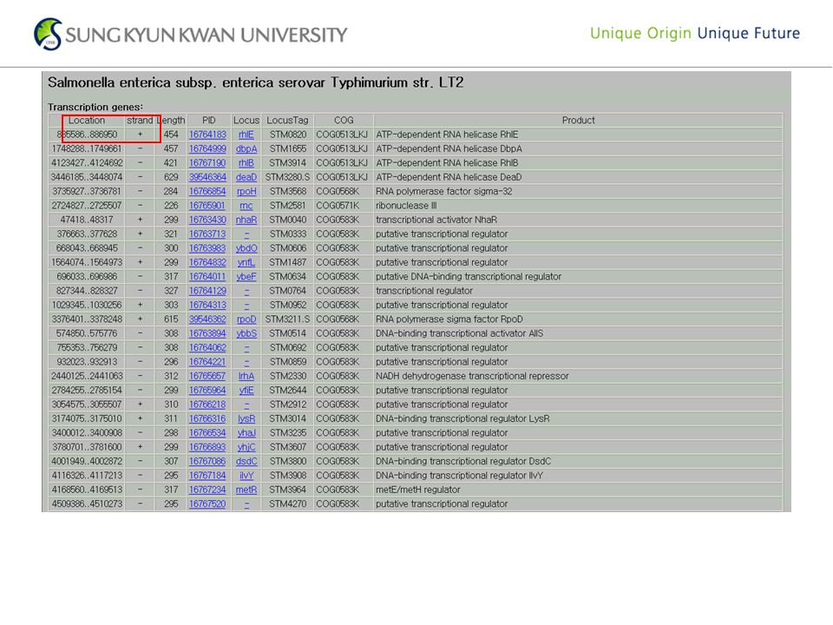Image resolution: width=833 pixels, height=625 pixels.
Task: Select 'RNA polymerase factor sigma-32' product
Action: pos(444,191)
